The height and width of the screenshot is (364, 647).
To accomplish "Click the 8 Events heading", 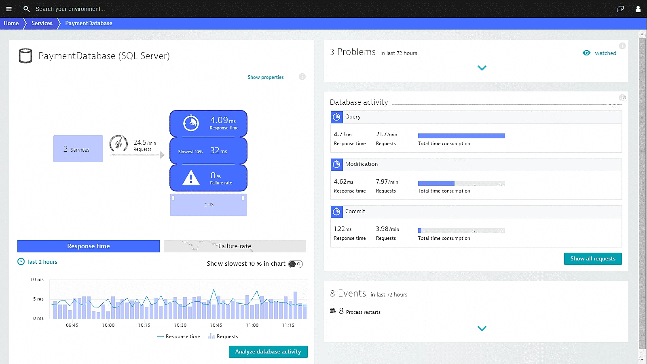I will pyautogui.click(x=348, y=294).
